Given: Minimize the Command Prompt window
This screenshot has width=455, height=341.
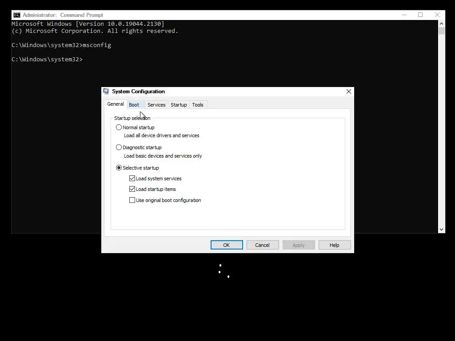Looking at the screenshot, I should point(404,15).
